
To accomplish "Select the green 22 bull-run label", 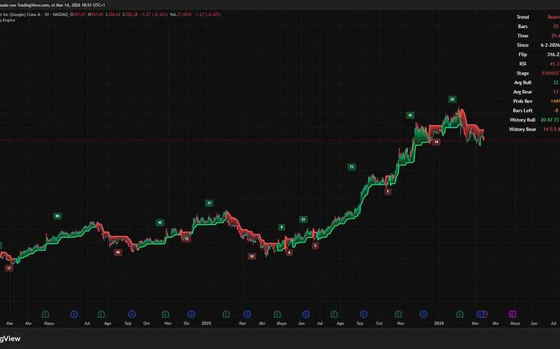I will [x=303, y=219].
